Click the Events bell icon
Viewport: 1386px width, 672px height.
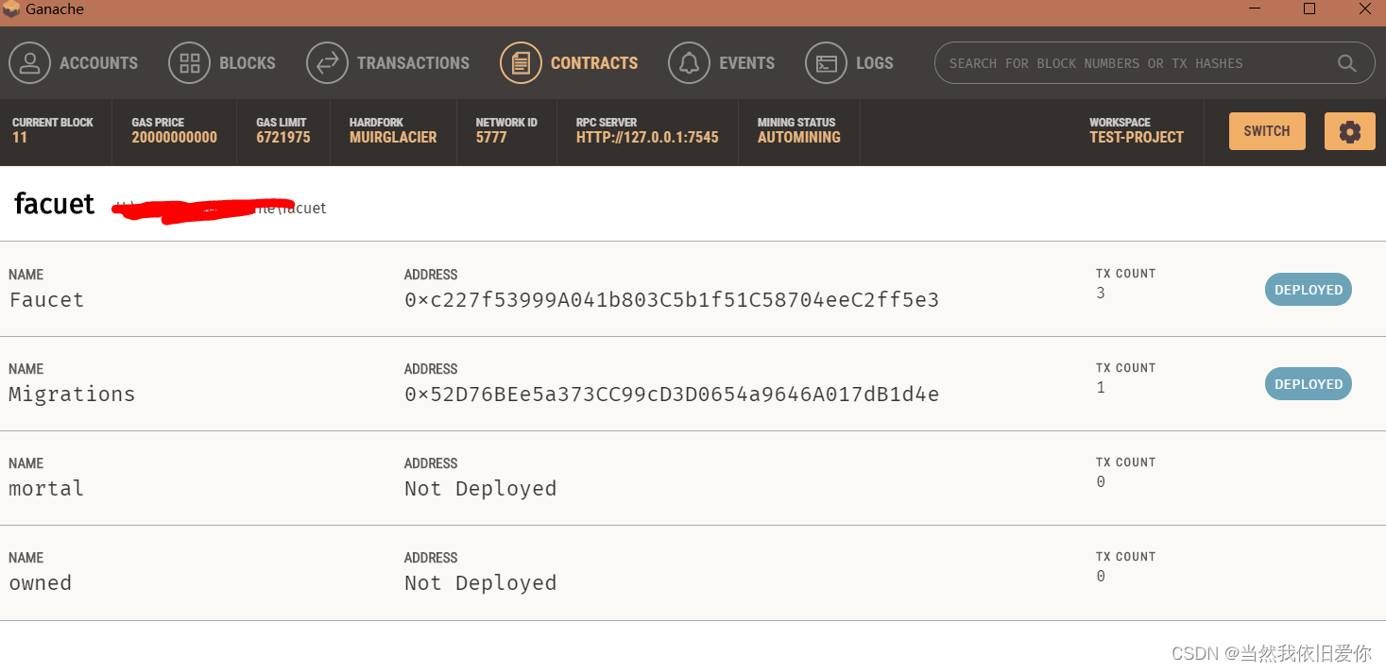click(689, 63)
